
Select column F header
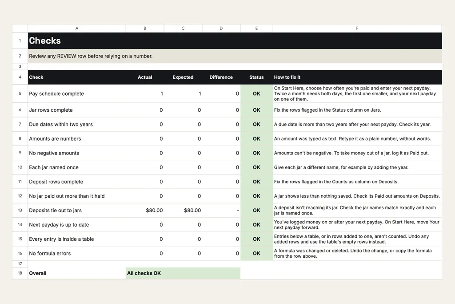[357, 28]
